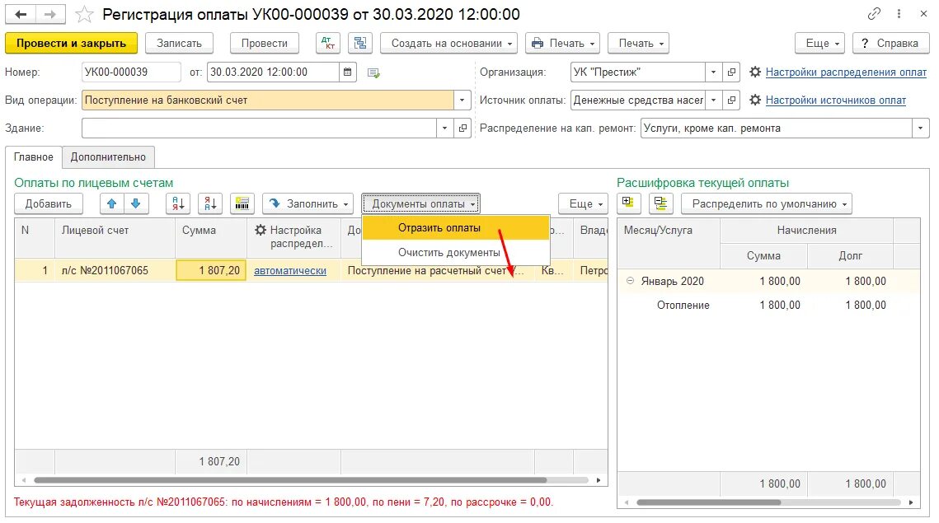
Task: Click payments table horizontal scrollbar
Action: click(290, 480)
